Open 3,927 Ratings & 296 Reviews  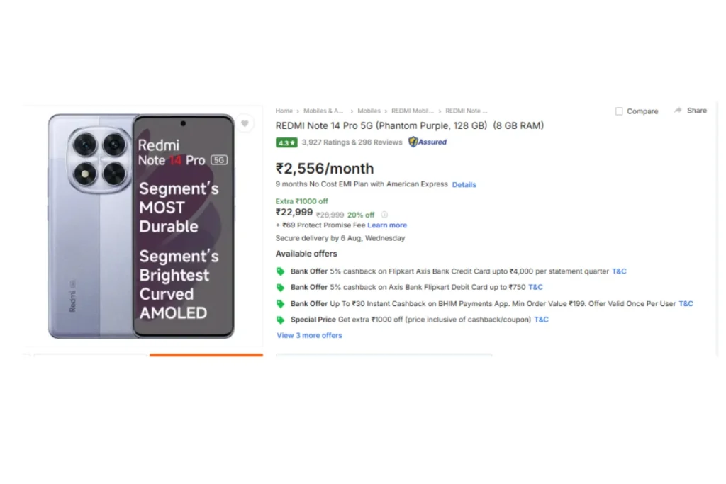tap(352, 142)
